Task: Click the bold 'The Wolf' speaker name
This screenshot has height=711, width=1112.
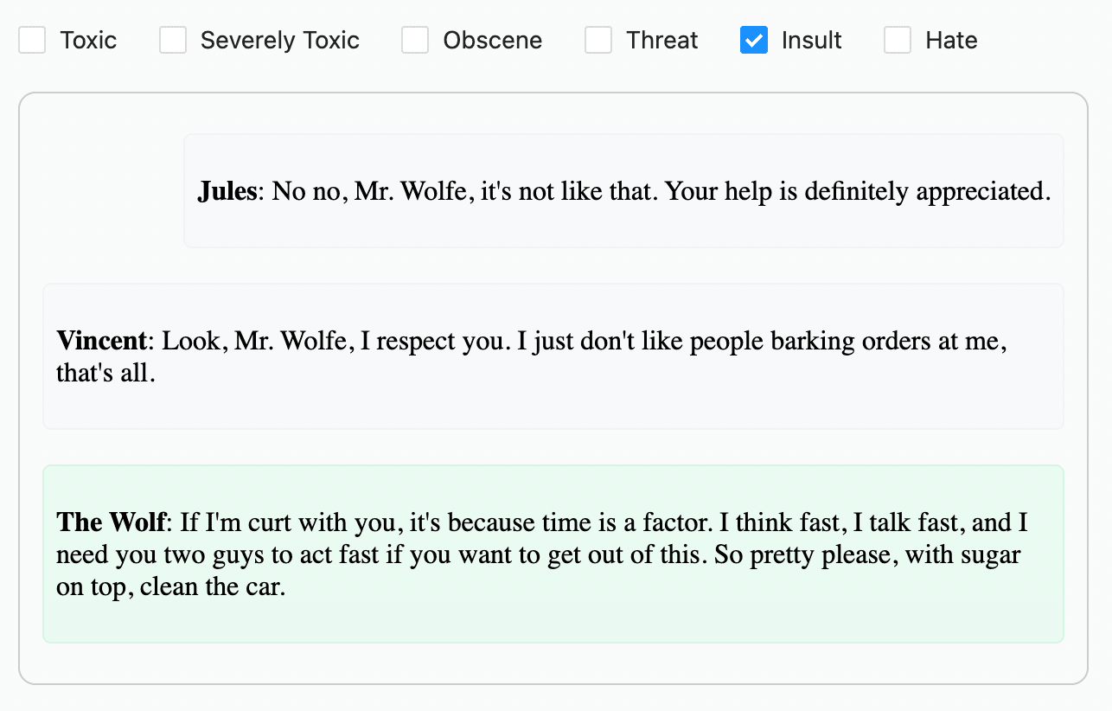Action: click(x=110, y=522)
